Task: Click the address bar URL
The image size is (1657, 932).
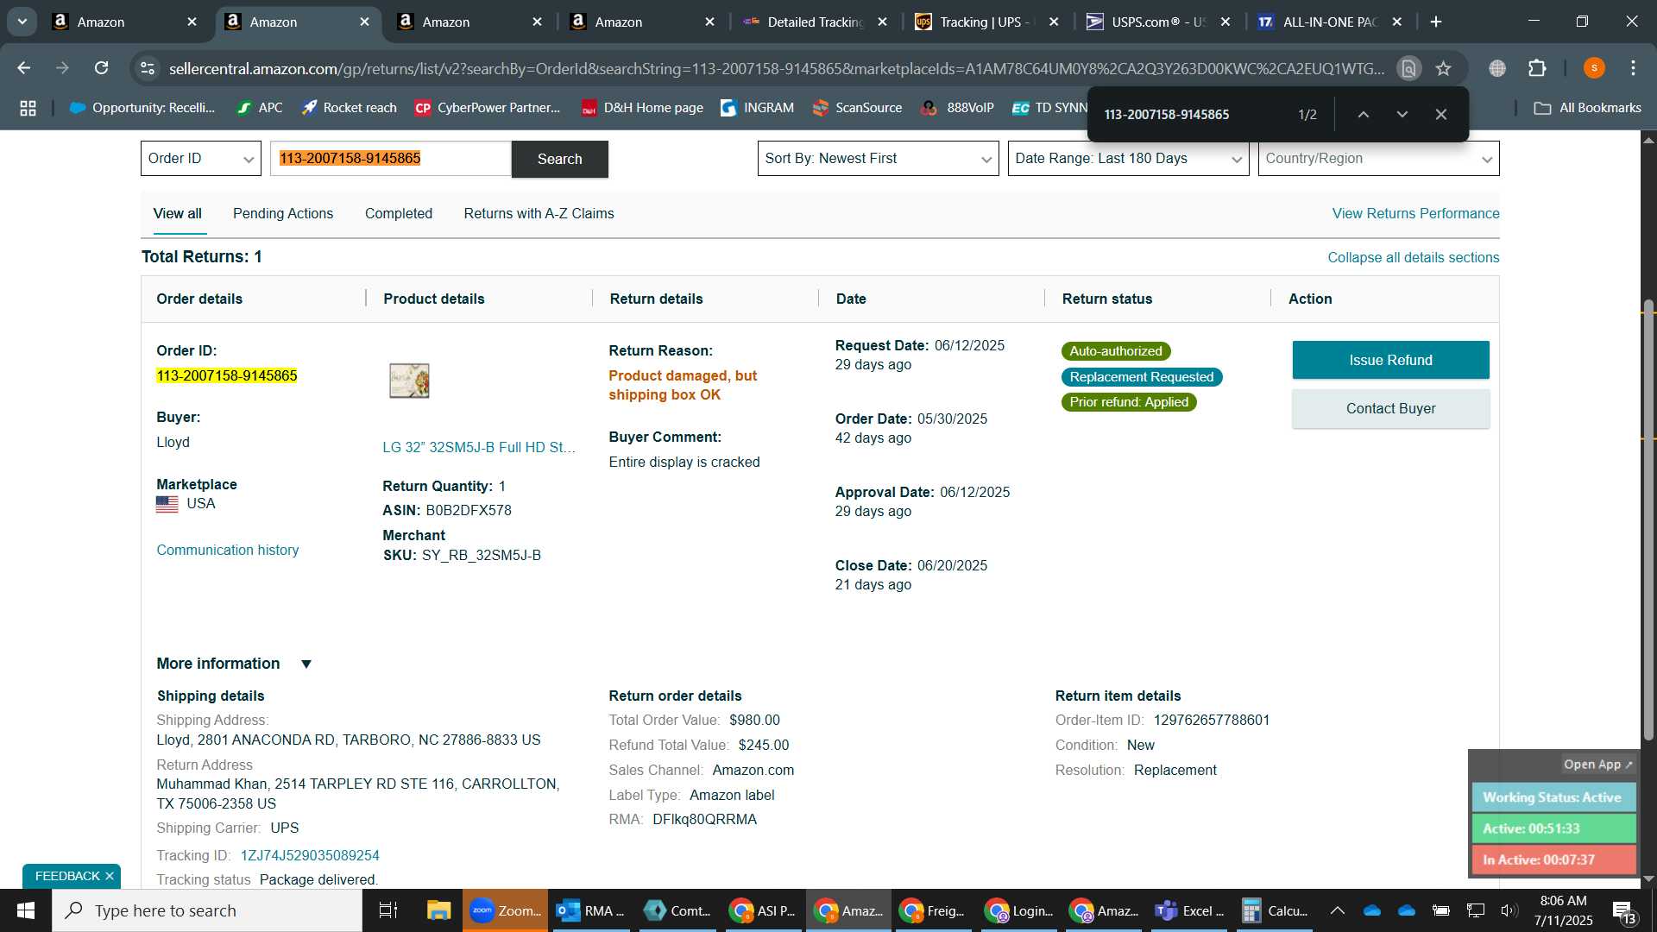Action: (777, 68)
